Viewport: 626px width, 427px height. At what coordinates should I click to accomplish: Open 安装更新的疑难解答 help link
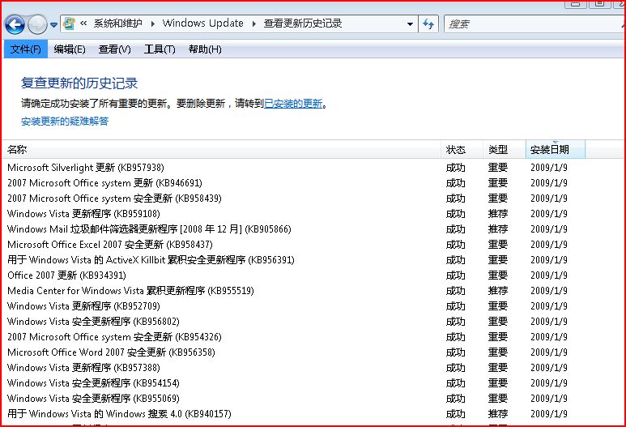point(65,121)
